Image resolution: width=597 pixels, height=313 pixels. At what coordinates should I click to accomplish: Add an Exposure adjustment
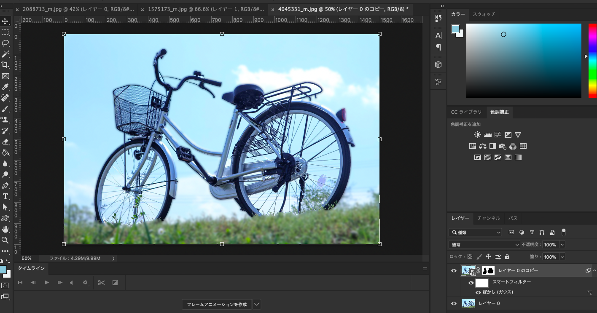pos(508,135)
